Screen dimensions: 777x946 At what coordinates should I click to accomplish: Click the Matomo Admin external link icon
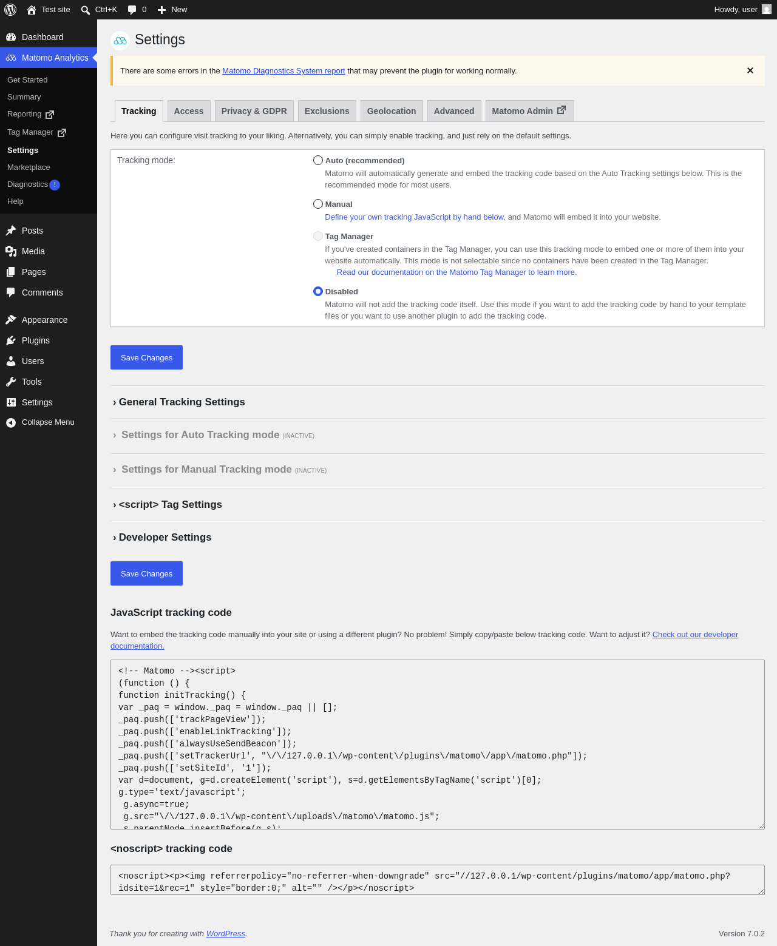[562, 110]
